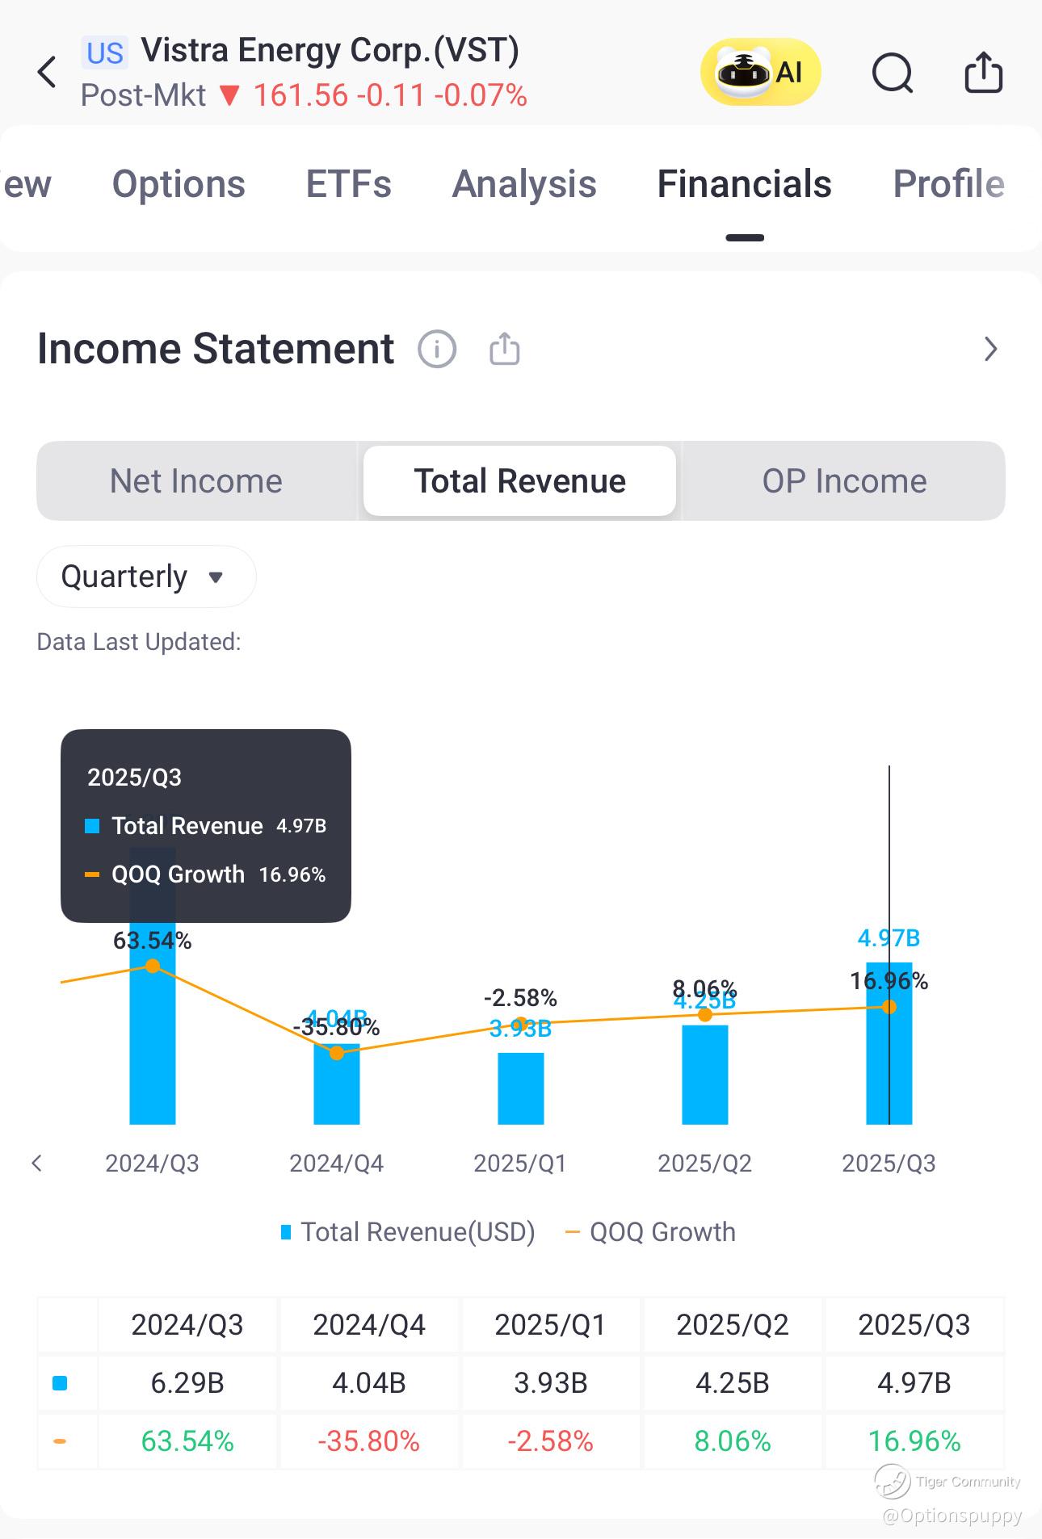Switch to OP Income segment
Viewport: 1042px width, 1539px height.
tap(844, 481)
